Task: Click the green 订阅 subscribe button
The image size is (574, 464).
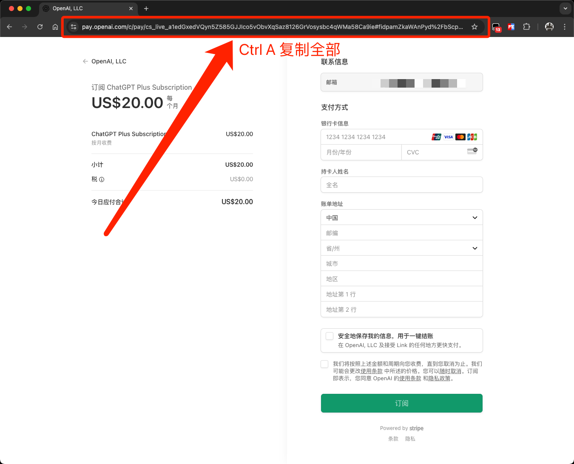Action: [402, 403]
